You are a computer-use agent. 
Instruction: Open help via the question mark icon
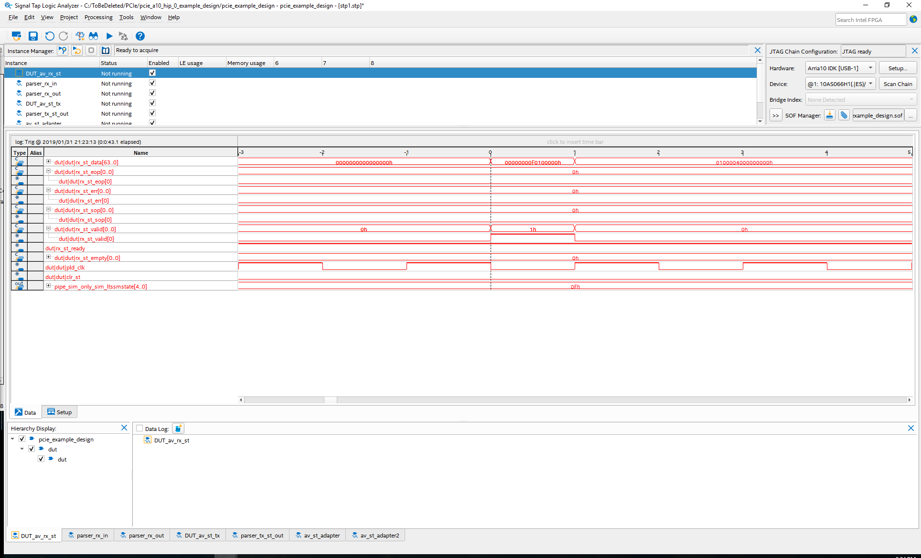coord(140,36)
